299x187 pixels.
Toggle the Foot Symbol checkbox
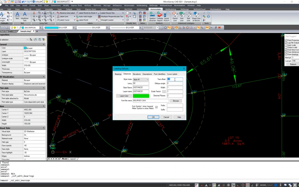tap(156, 107)
